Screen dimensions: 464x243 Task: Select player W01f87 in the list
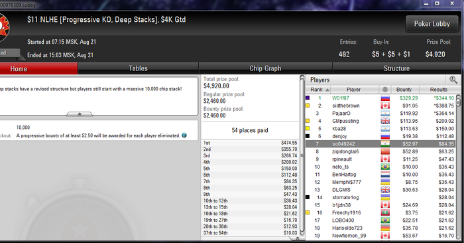click(x=381, y=98)
